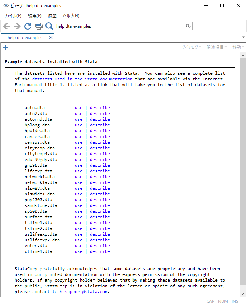Click use link for nlswide1.dta
Viewport: 247px width, 305px height.
tap(78, 194)
